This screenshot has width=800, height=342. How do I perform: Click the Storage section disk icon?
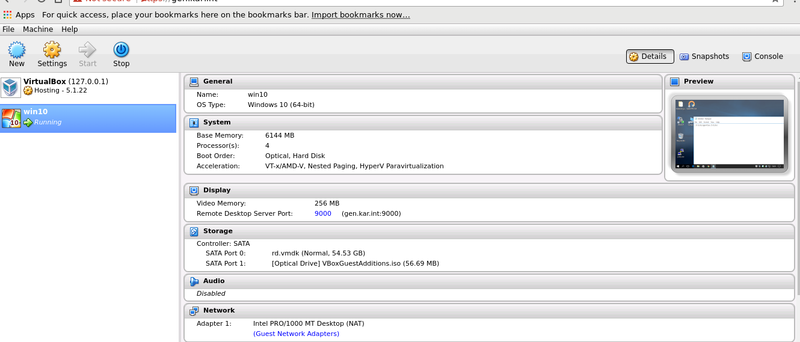194,231
